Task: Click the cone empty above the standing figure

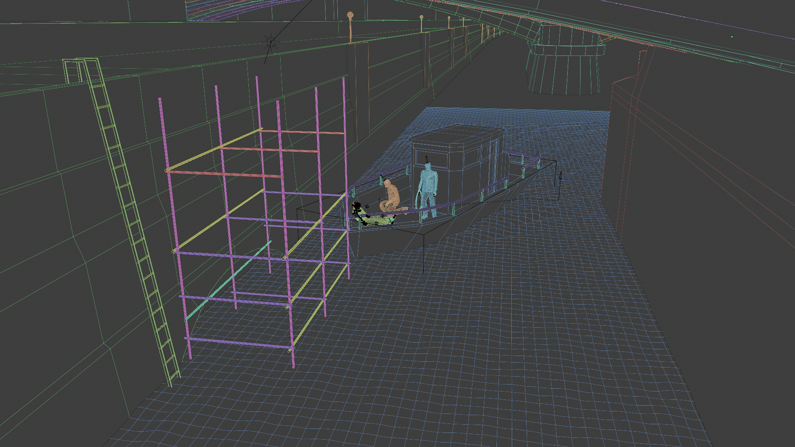Action: (x=426, y=159)
